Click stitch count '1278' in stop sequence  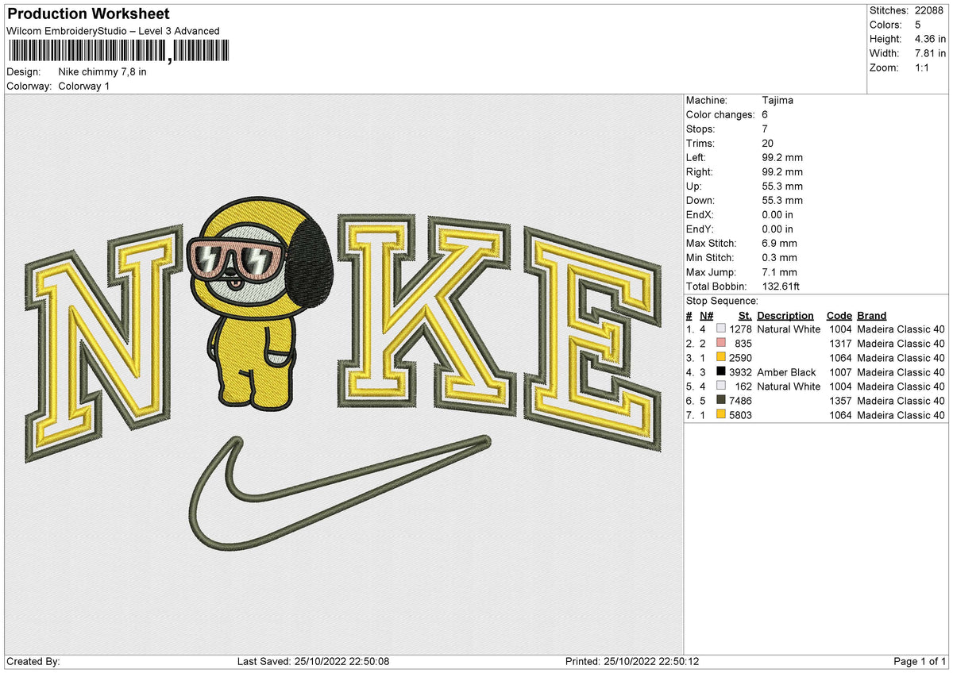click(x=740, y=329)
